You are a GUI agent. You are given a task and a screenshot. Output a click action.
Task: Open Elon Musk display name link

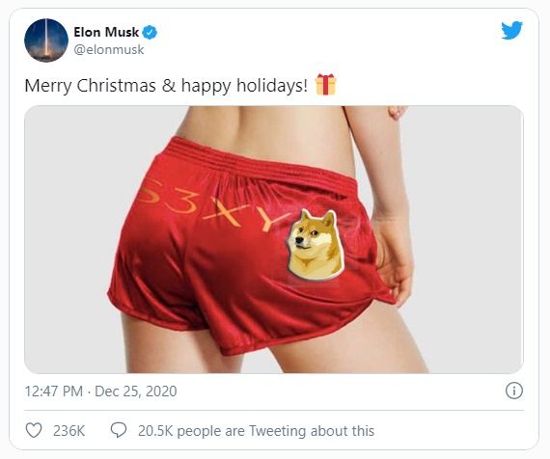coord(106,32)
